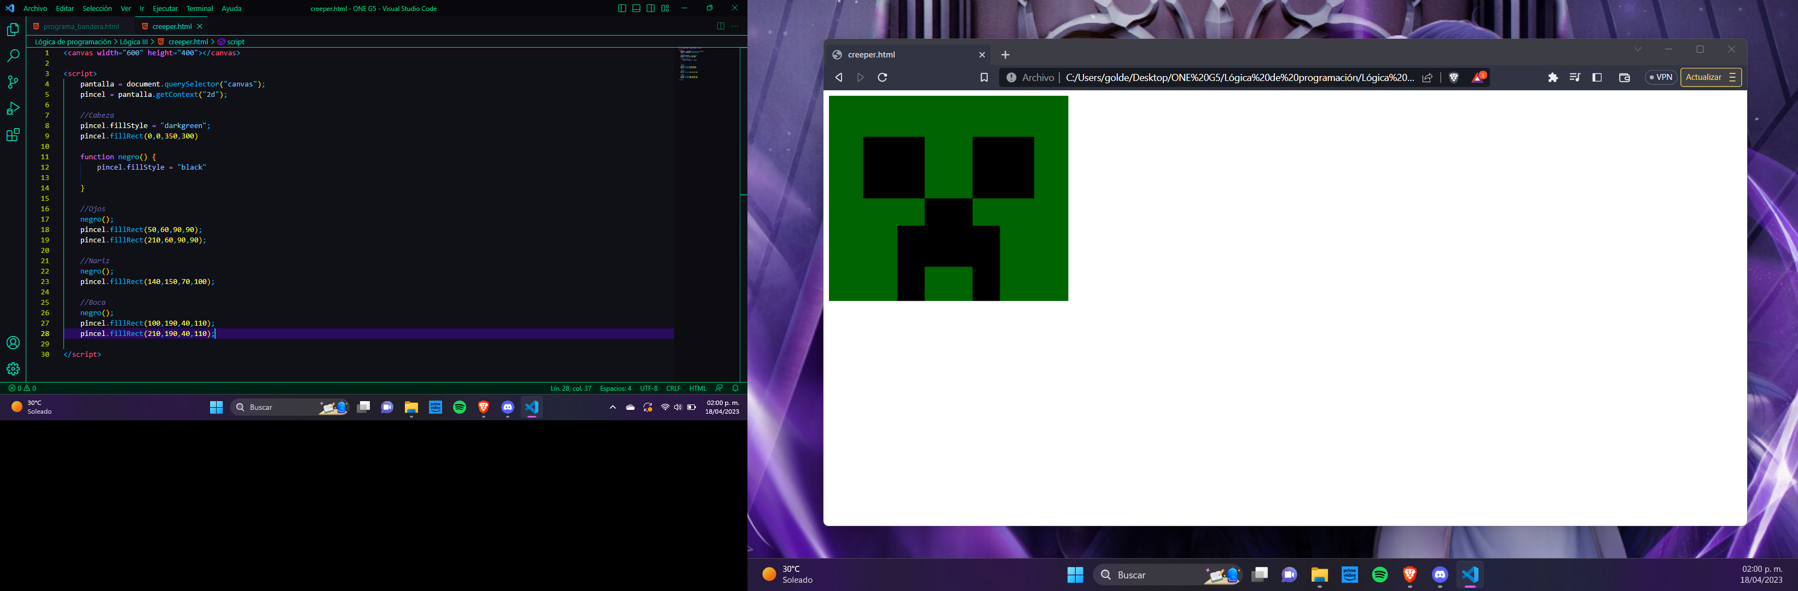
Task: Open the Terminal menu
Action: coord(200,8)
